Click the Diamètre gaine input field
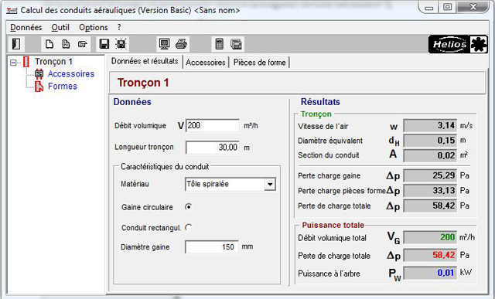 (x=211, y=247)
